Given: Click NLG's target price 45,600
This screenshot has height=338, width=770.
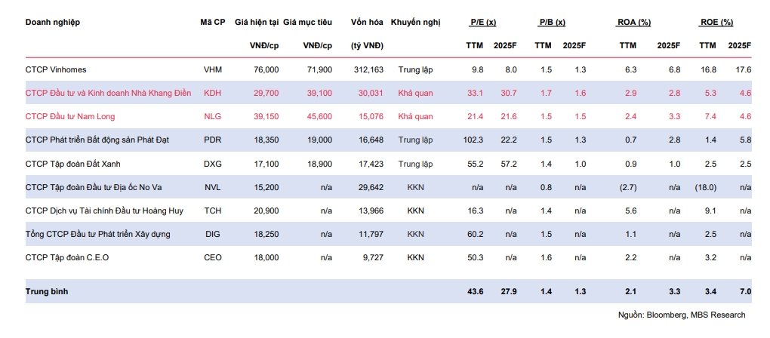Looking at the screenshot, I should click(x=319, y=116).
